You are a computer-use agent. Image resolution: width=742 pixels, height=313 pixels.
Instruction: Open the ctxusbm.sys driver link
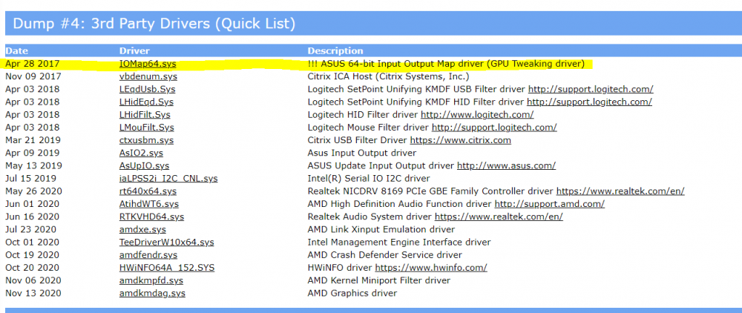click(146, 140)
